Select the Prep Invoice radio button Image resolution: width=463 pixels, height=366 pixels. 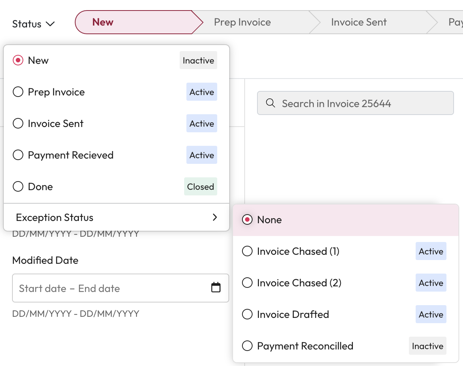coord(18,92)
